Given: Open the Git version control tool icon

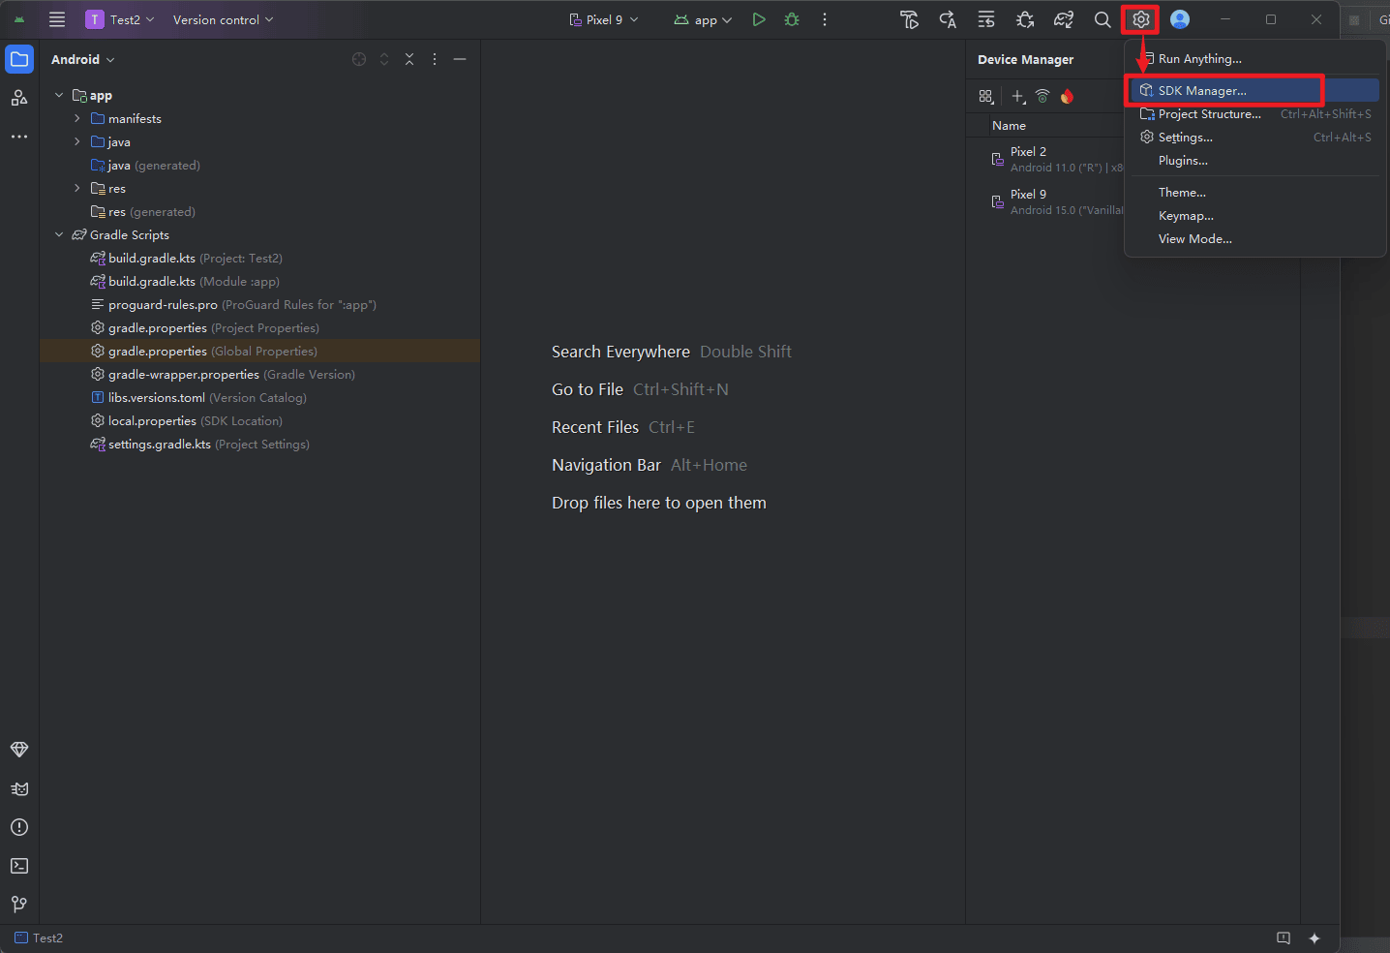Looking at the screenshot, I should click(x=19, y=904).
